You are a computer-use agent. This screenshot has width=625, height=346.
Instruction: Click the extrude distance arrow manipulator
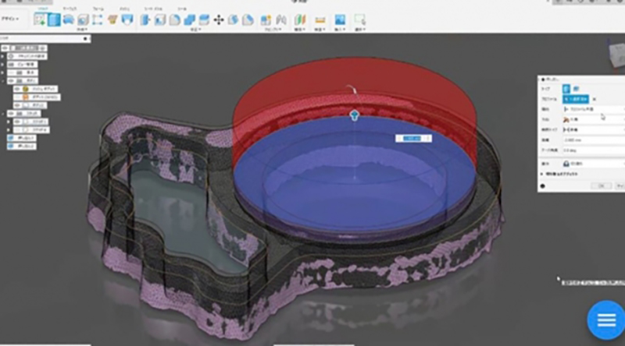(354, 115)
